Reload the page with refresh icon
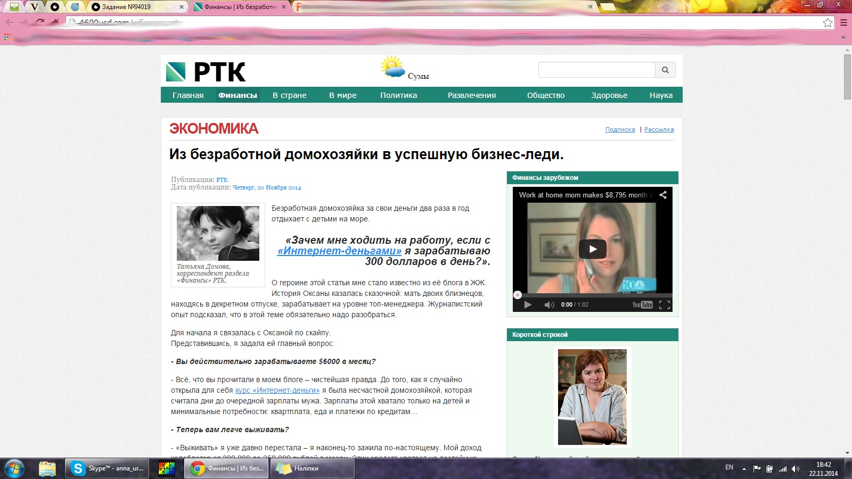The image size is (852, 479). coord(40,22)
